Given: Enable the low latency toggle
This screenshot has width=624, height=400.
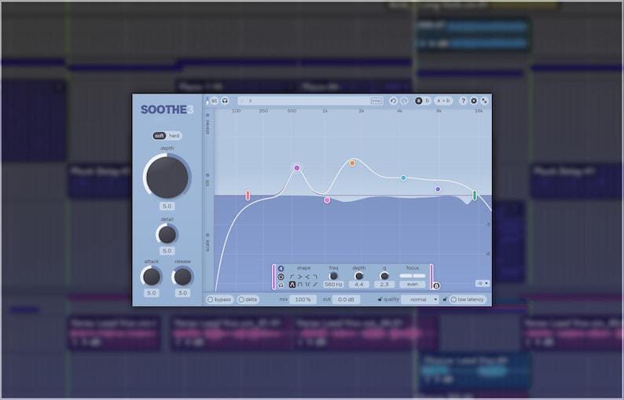Looking at the screenshot, I should click(468, 299).
